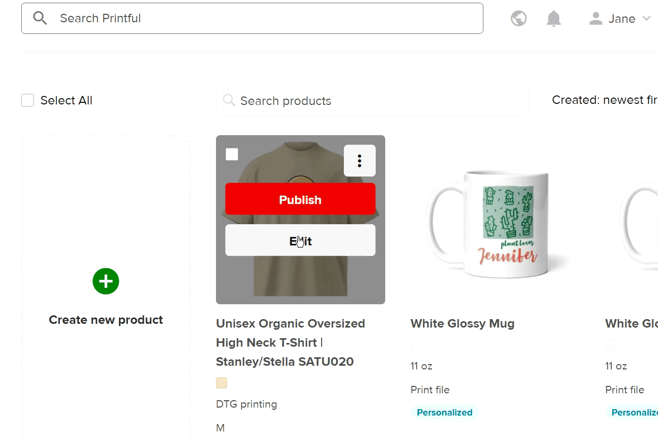Click the Search Printful magnifier icon
Image resolution: width=658 pixels, height=441 pixels.
click(x=40, y=18)
